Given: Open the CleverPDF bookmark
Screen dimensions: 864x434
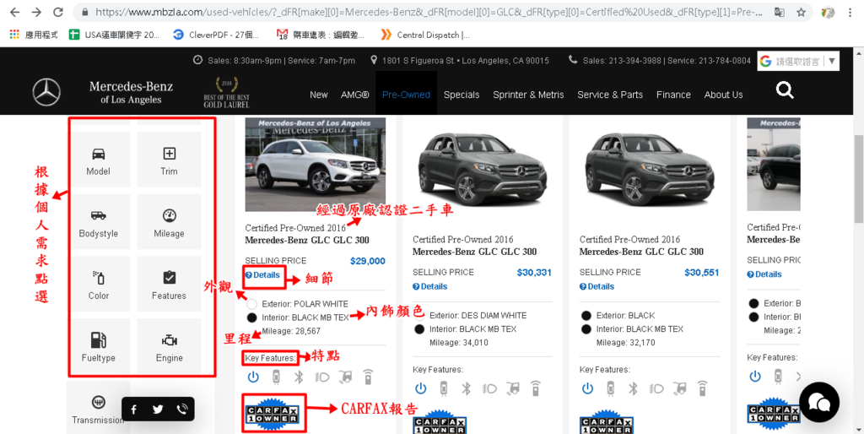Looking at the screenshot, I should (215, 35).
